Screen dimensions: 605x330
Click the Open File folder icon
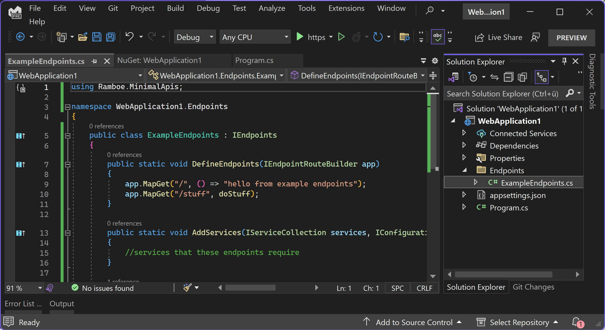(83, 37)
